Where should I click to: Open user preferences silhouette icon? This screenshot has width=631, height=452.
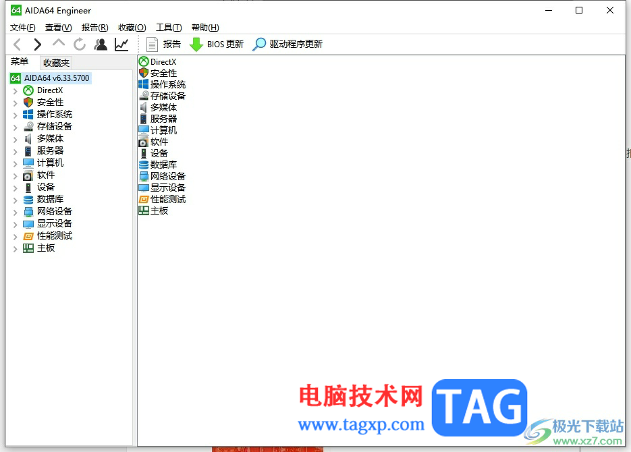pyautogui.click(x=101, y=45)
